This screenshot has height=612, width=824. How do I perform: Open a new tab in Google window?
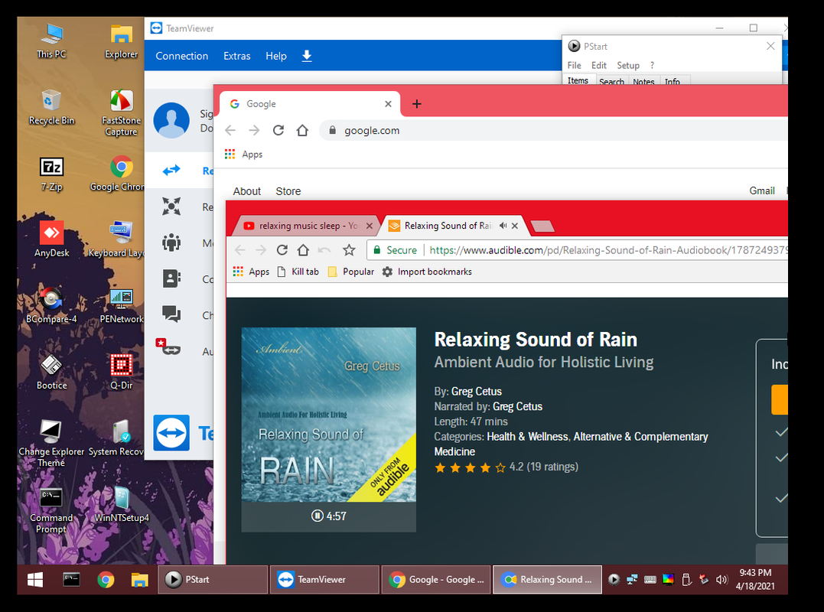pos(417,104)
